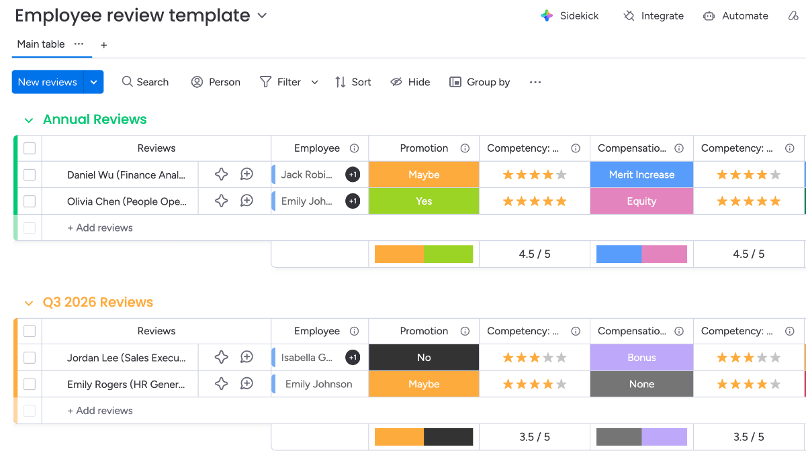
Task: Click the AI sparkle icon for Jordan Lee
Action: [x=221, y=357]
